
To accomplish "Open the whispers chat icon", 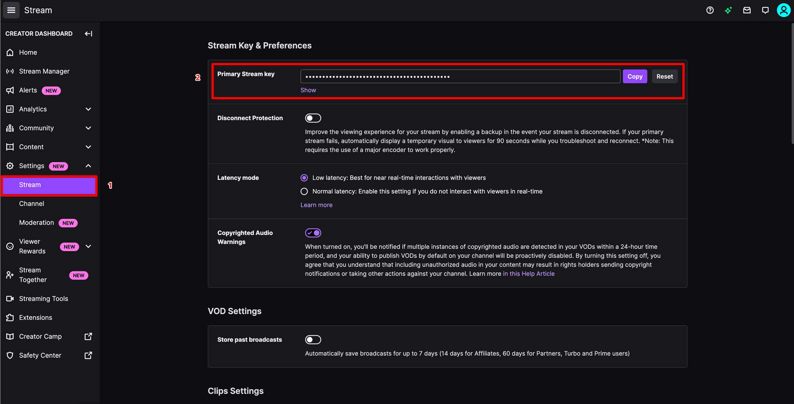I will point(765,10).
